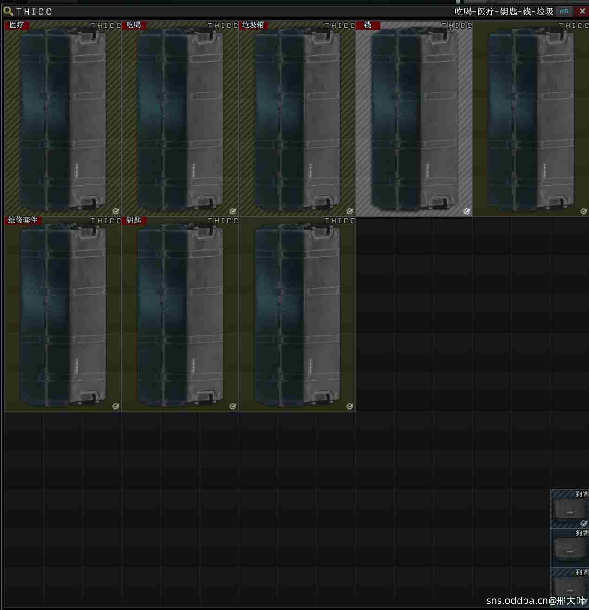The width and height of the screenshot is (589, 610).
Task: Click checkmark badge on the 钱 case
Action: (x=467, y=211)
